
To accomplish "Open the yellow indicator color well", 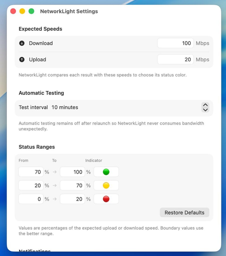I will click(x=106, y=185).
